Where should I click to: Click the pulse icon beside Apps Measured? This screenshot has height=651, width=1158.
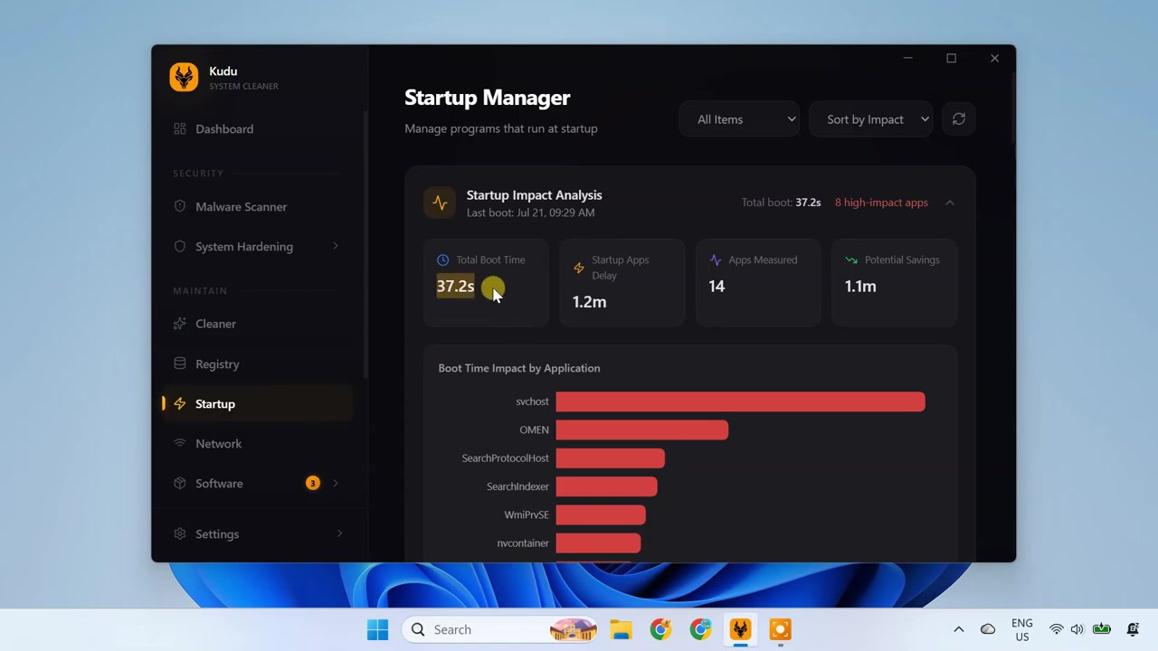click(x=716, y=259)
